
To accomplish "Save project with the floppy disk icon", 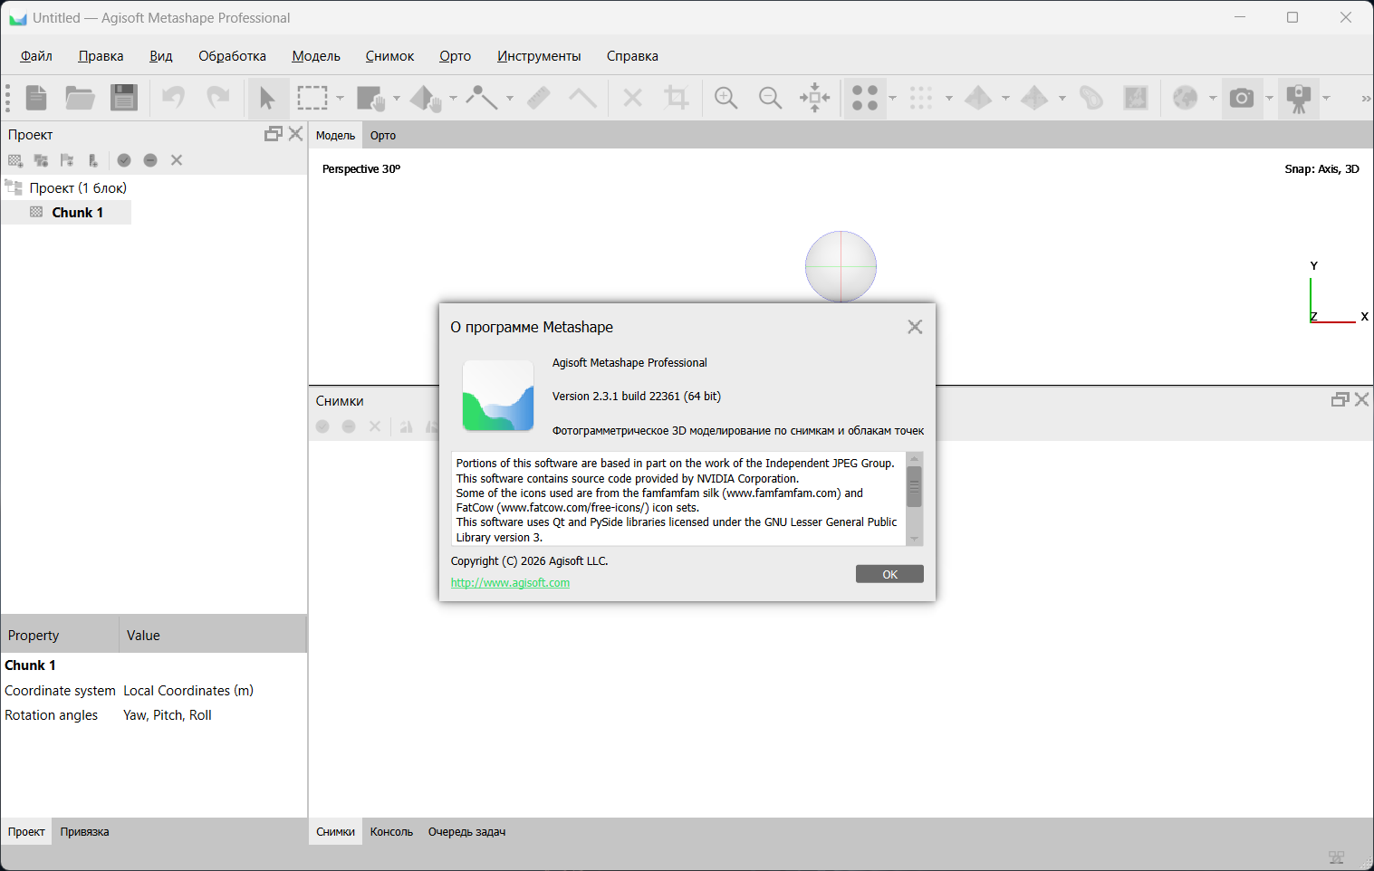I will coord(124,98).
